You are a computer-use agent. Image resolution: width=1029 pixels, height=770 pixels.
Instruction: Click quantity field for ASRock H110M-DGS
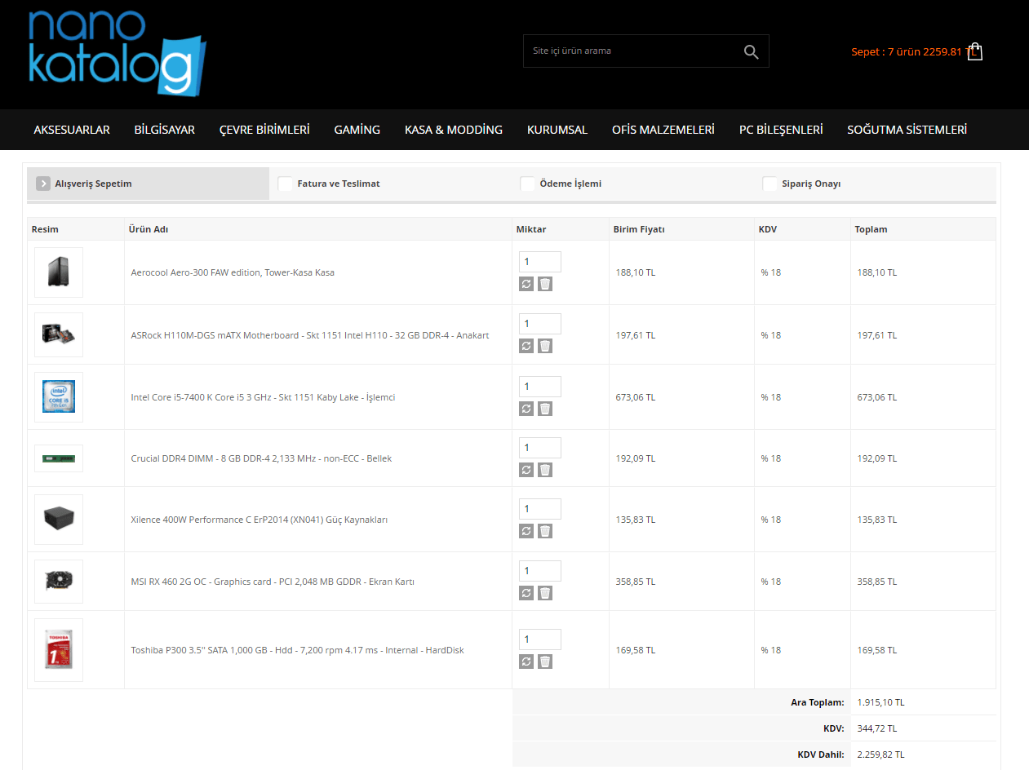coord(540,324)
